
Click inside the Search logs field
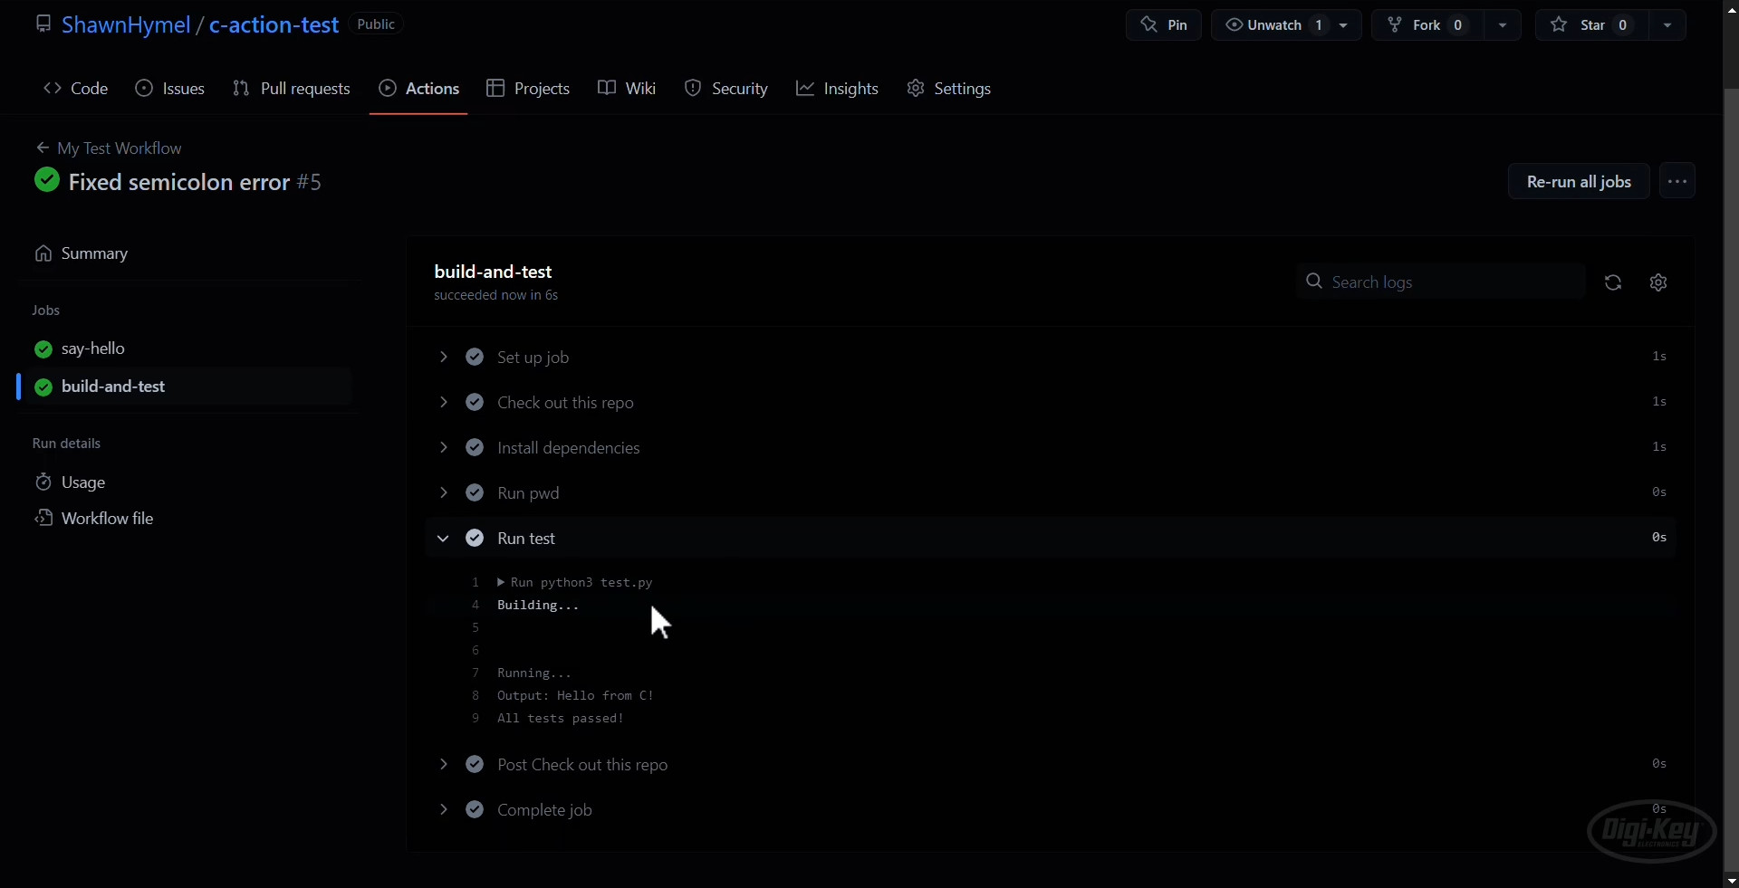pos(1440,282)
